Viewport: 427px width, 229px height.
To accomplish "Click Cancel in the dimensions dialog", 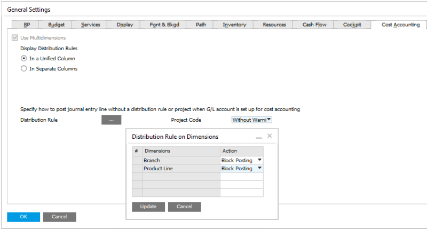I will (x=184, y=207).
